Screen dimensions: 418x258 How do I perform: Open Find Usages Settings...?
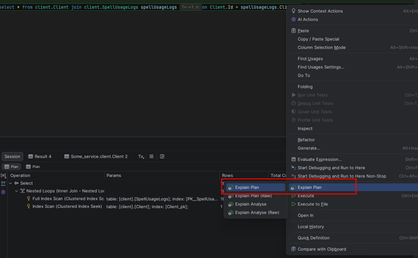click(321, 67)
